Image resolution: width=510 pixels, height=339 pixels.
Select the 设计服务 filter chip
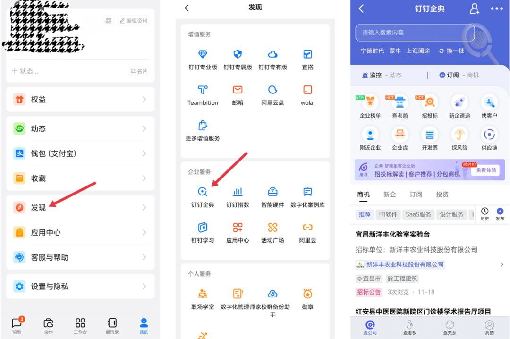click(451, 215)
